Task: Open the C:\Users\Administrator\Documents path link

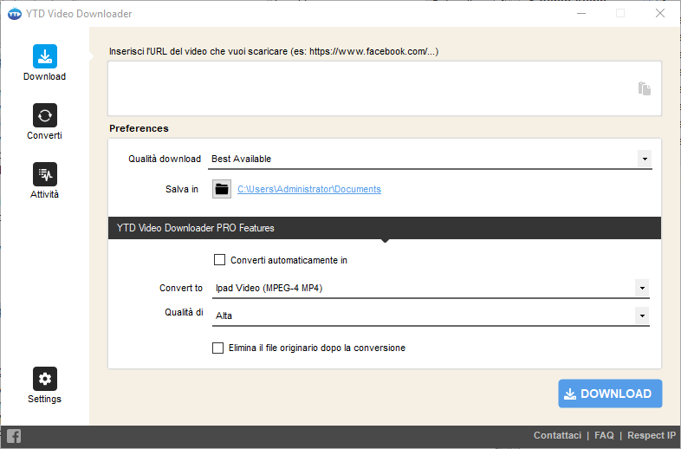Action: (309, 189)
